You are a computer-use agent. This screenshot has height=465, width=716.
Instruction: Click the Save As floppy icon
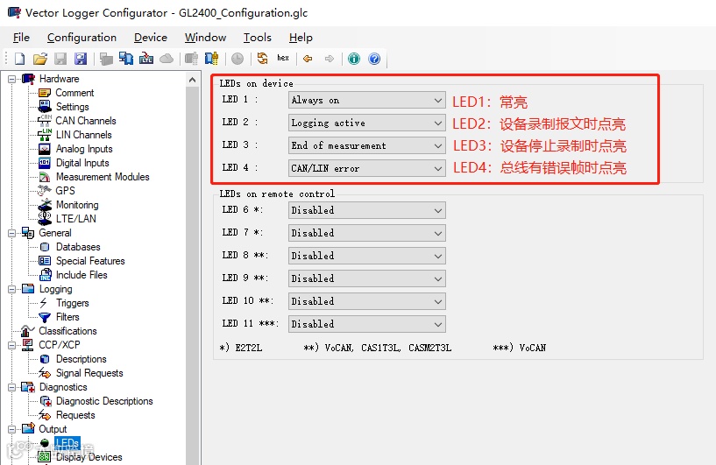[81, 59]
